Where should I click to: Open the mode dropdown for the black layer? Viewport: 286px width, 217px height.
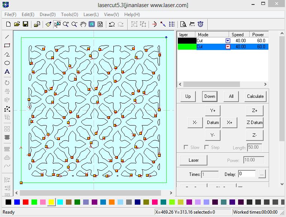tap(228, 41)
